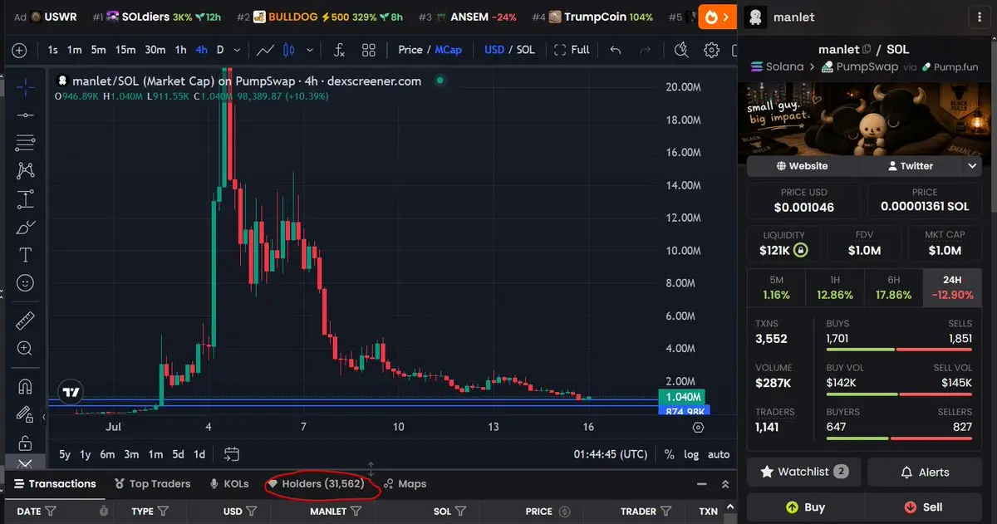Expand the timeframe dropdown after D

pos(238,50)
